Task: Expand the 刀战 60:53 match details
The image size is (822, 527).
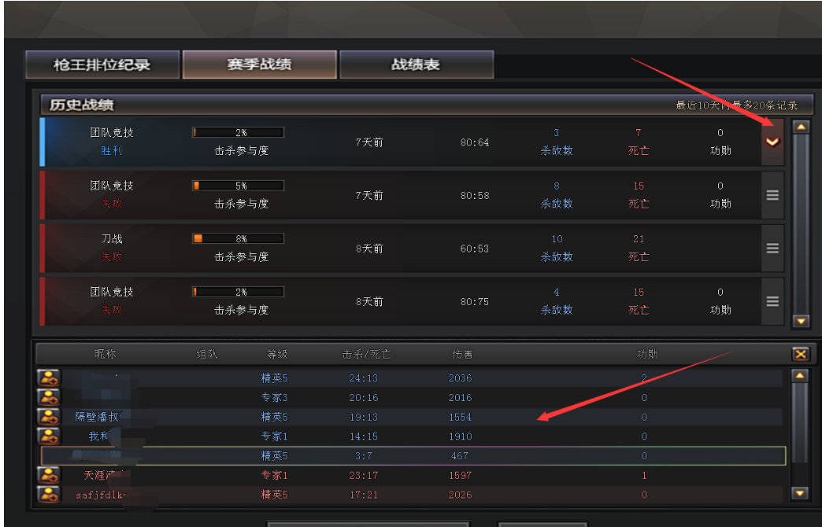Action: [x=772, y=249]
